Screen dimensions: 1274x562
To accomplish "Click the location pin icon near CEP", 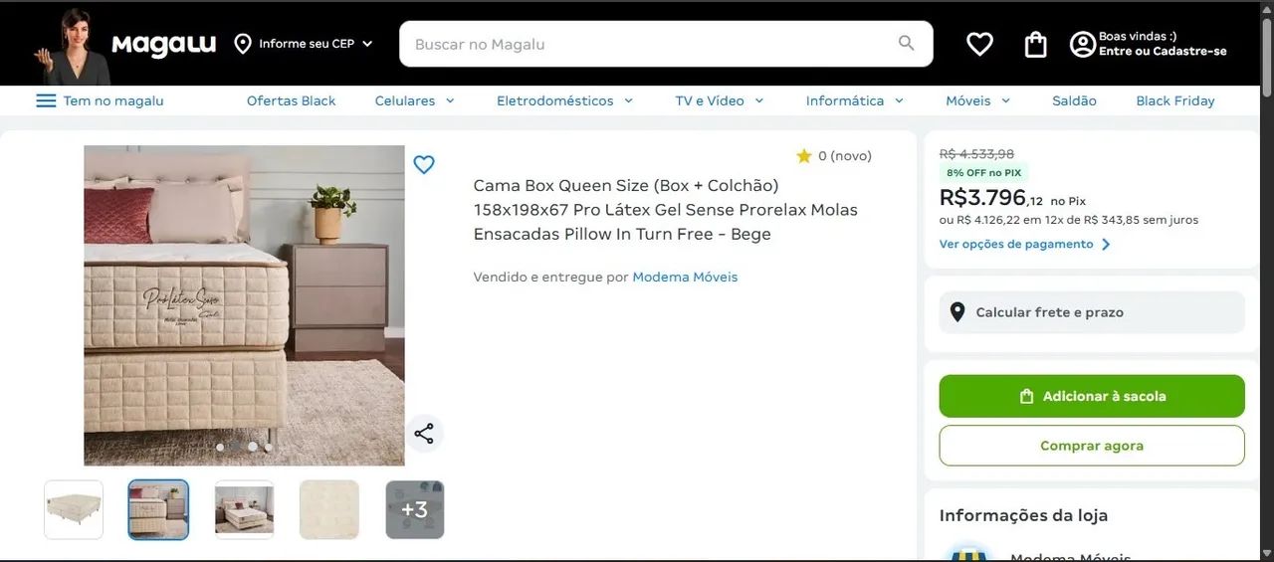I will pyautogui.click(x=243, y=44).
